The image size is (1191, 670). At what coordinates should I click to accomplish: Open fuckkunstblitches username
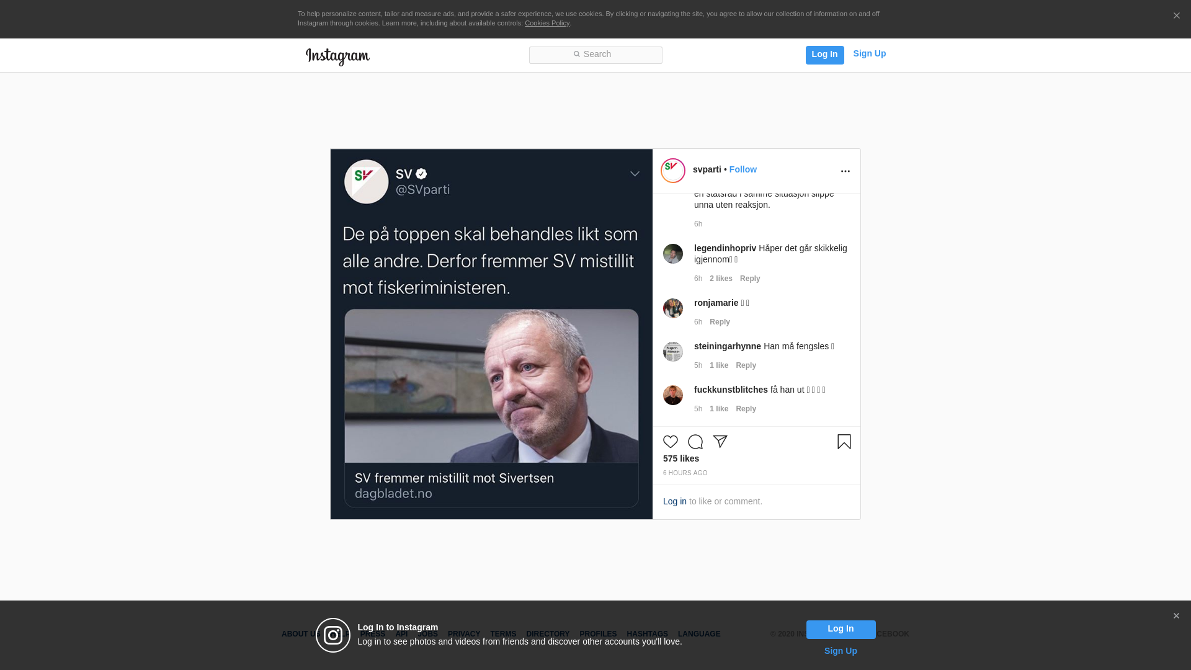point(731,390)
